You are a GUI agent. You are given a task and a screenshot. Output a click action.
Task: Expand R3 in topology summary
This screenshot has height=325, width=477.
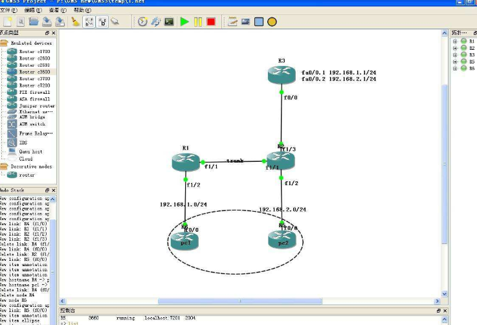(455, 55)
